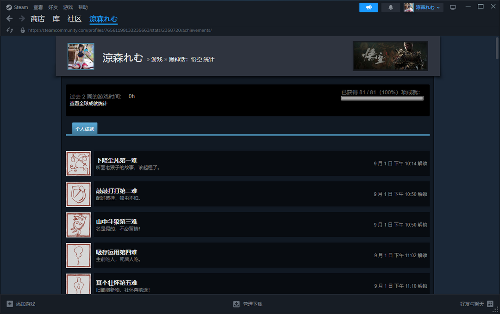
Task: Select the 个人成就 tab
Action: (x=85, y=129)
